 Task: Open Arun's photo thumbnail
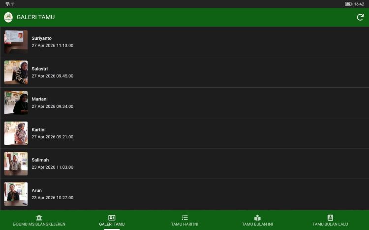coord(16,194)
